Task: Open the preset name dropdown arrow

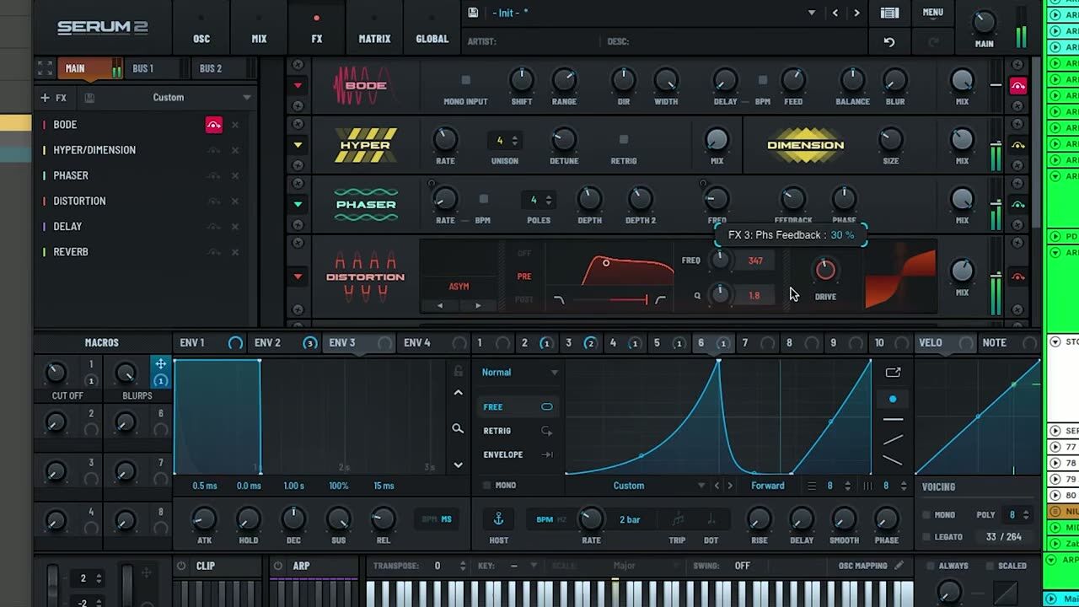Action: click(x=812, y=13)
